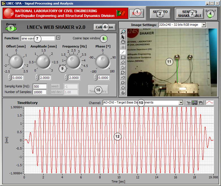
Task: Click the SEND TO SHAKE TABLE button
Action: (x=190, y=14)
